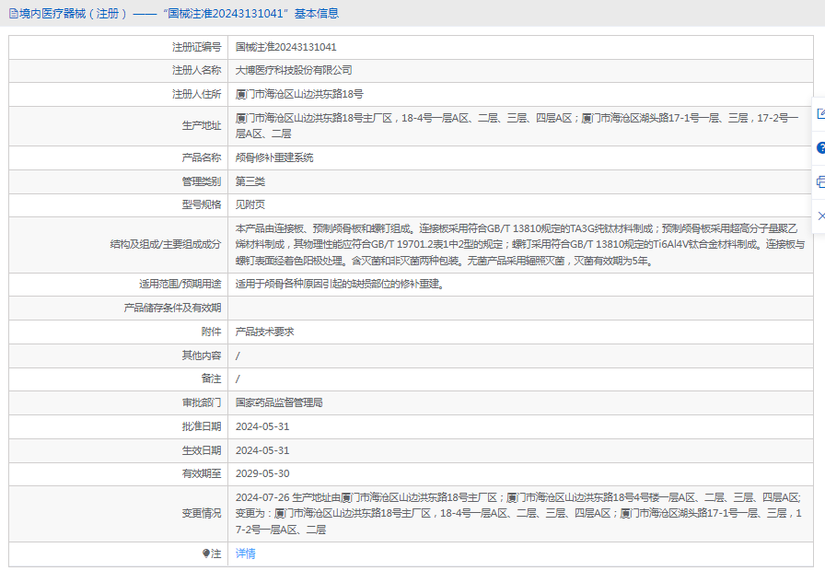Click the lightbulb 注 note icon

212,554
